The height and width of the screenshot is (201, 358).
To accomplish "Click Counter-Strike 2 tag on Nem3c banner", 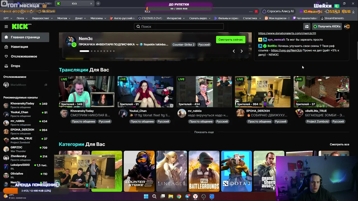I will 183,45.
